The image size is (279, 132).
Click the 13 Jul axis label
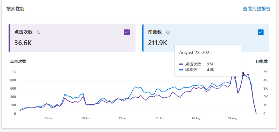(x=123, y=118)
